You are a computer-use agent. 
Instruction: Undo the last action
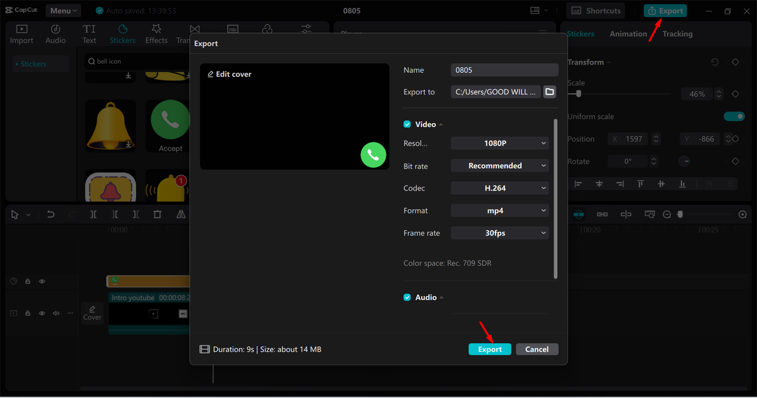51,214
